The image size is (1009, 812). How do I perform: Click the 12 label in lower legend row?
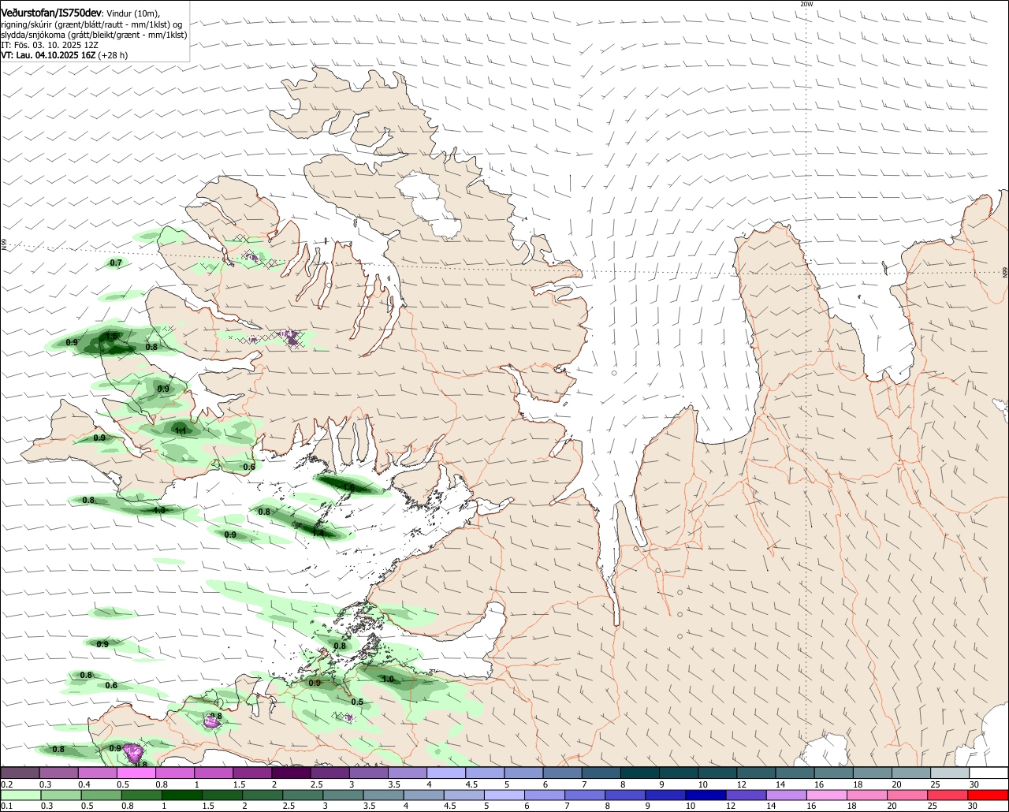coord(729,806)
